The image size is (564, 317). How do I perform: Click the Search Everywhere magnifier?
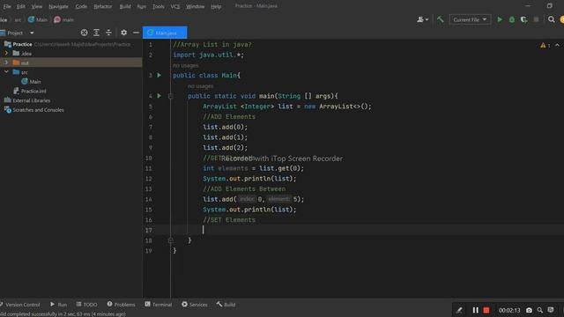[552, 19]
